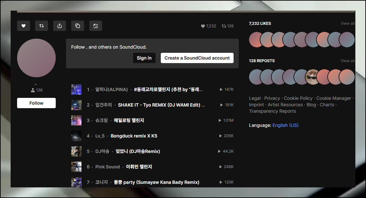Image resolution: width=366 pixels, height=198 pixels.
Task: Open track title 이휘민 챌린지
Action: coord(139,167)
